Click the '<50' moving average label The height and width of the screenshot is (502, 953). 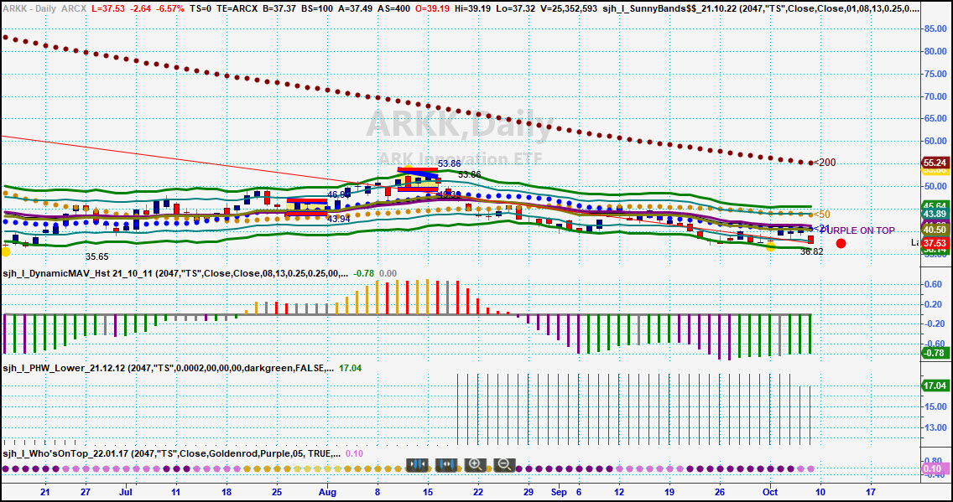(x=822, y=215)
